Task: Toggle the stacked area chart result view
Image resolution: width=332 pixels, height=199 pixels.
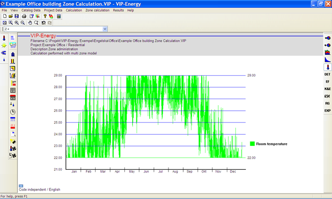Action: coord(328,52)
